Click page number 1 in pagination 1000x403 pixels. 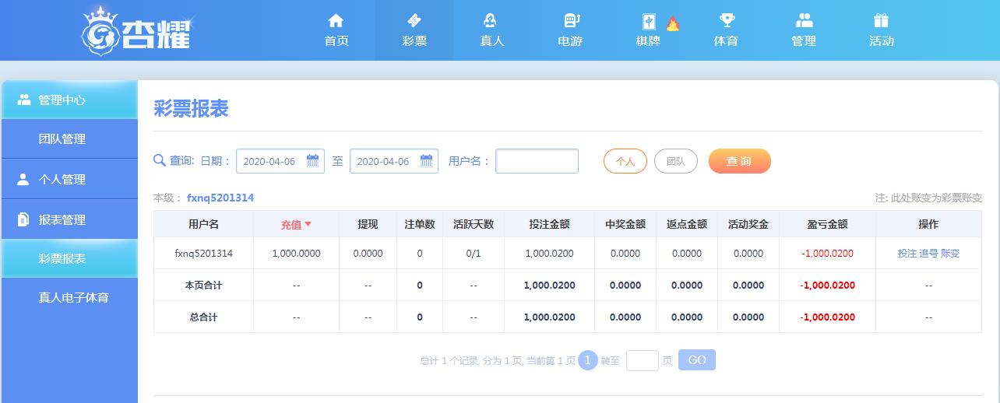(588, 360)
